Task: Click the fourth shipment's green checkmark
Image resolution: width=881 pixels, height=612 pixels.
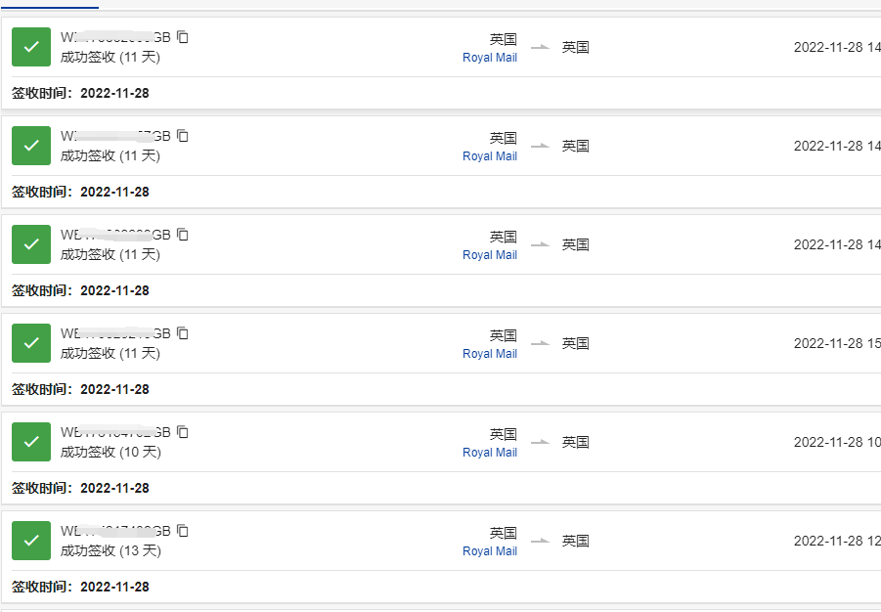Action: tap(31, 343)
